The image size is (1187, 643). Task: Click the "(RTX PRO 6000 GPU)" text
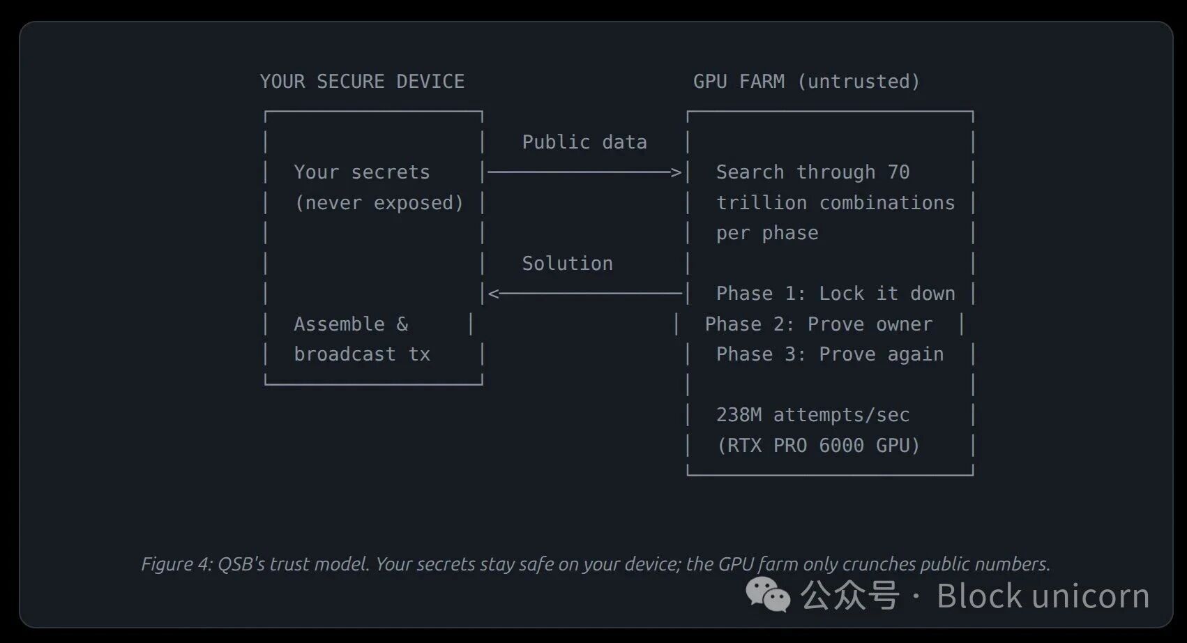click(818, 446)
